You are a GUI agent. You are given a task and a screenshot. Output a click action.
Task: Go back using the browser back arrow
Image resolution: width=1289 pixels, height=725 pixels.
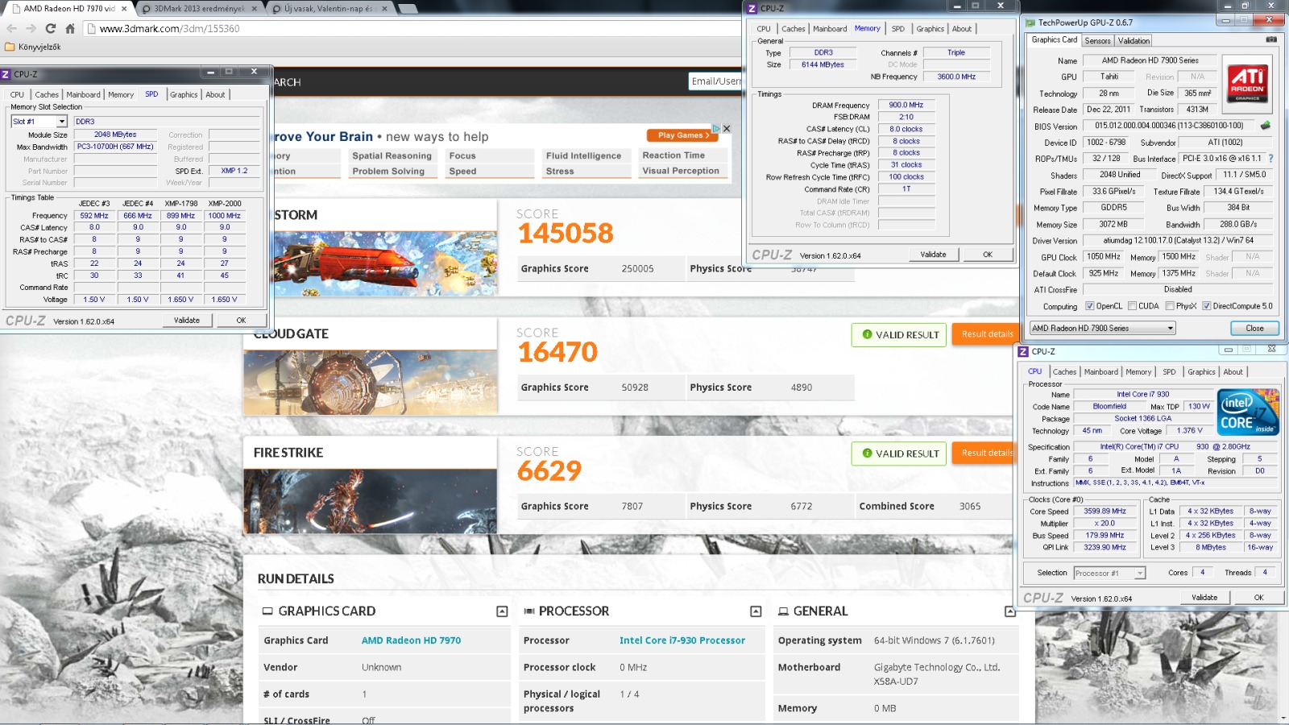[12, 28]
